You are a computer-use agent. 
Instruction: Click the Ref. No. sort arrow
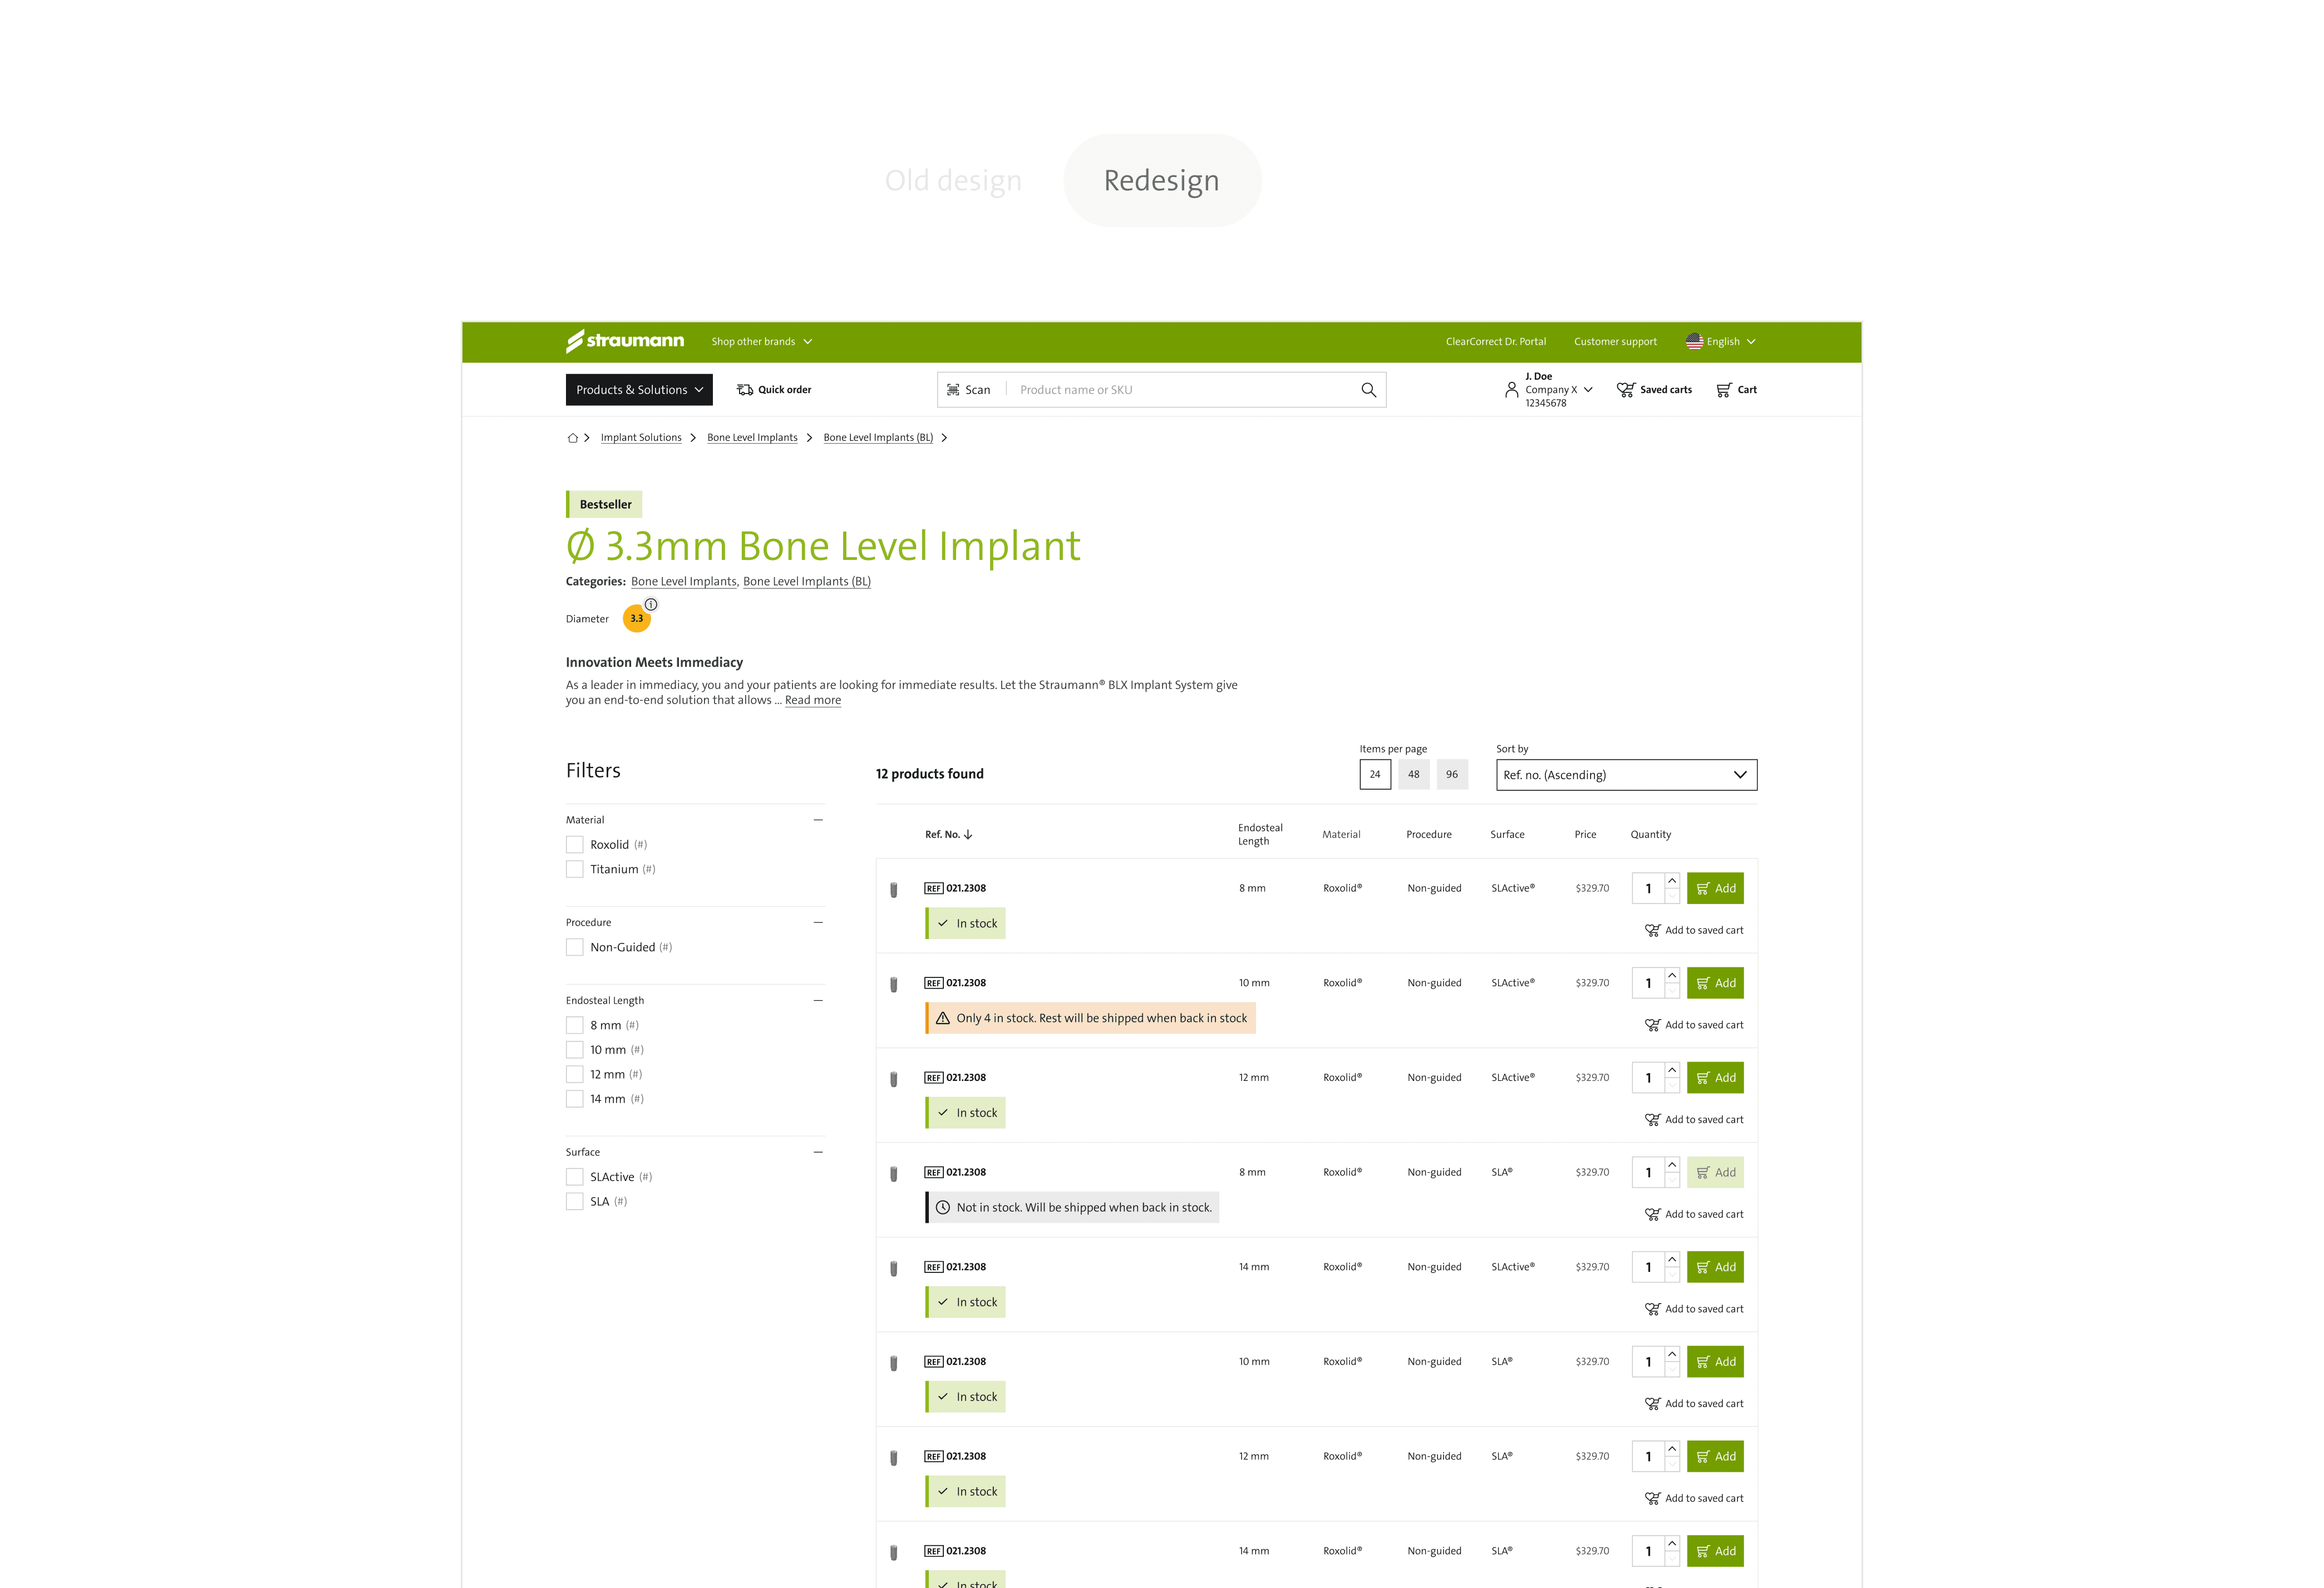[968, 834]
